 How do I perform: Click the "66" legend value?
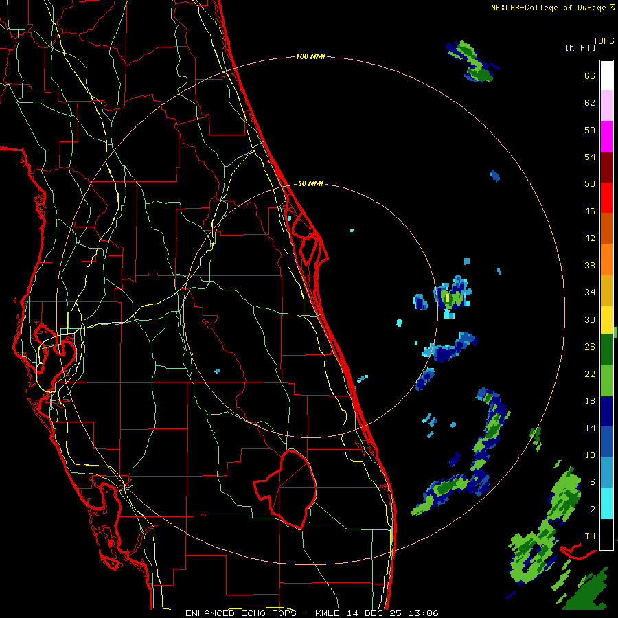coord(590,76)
